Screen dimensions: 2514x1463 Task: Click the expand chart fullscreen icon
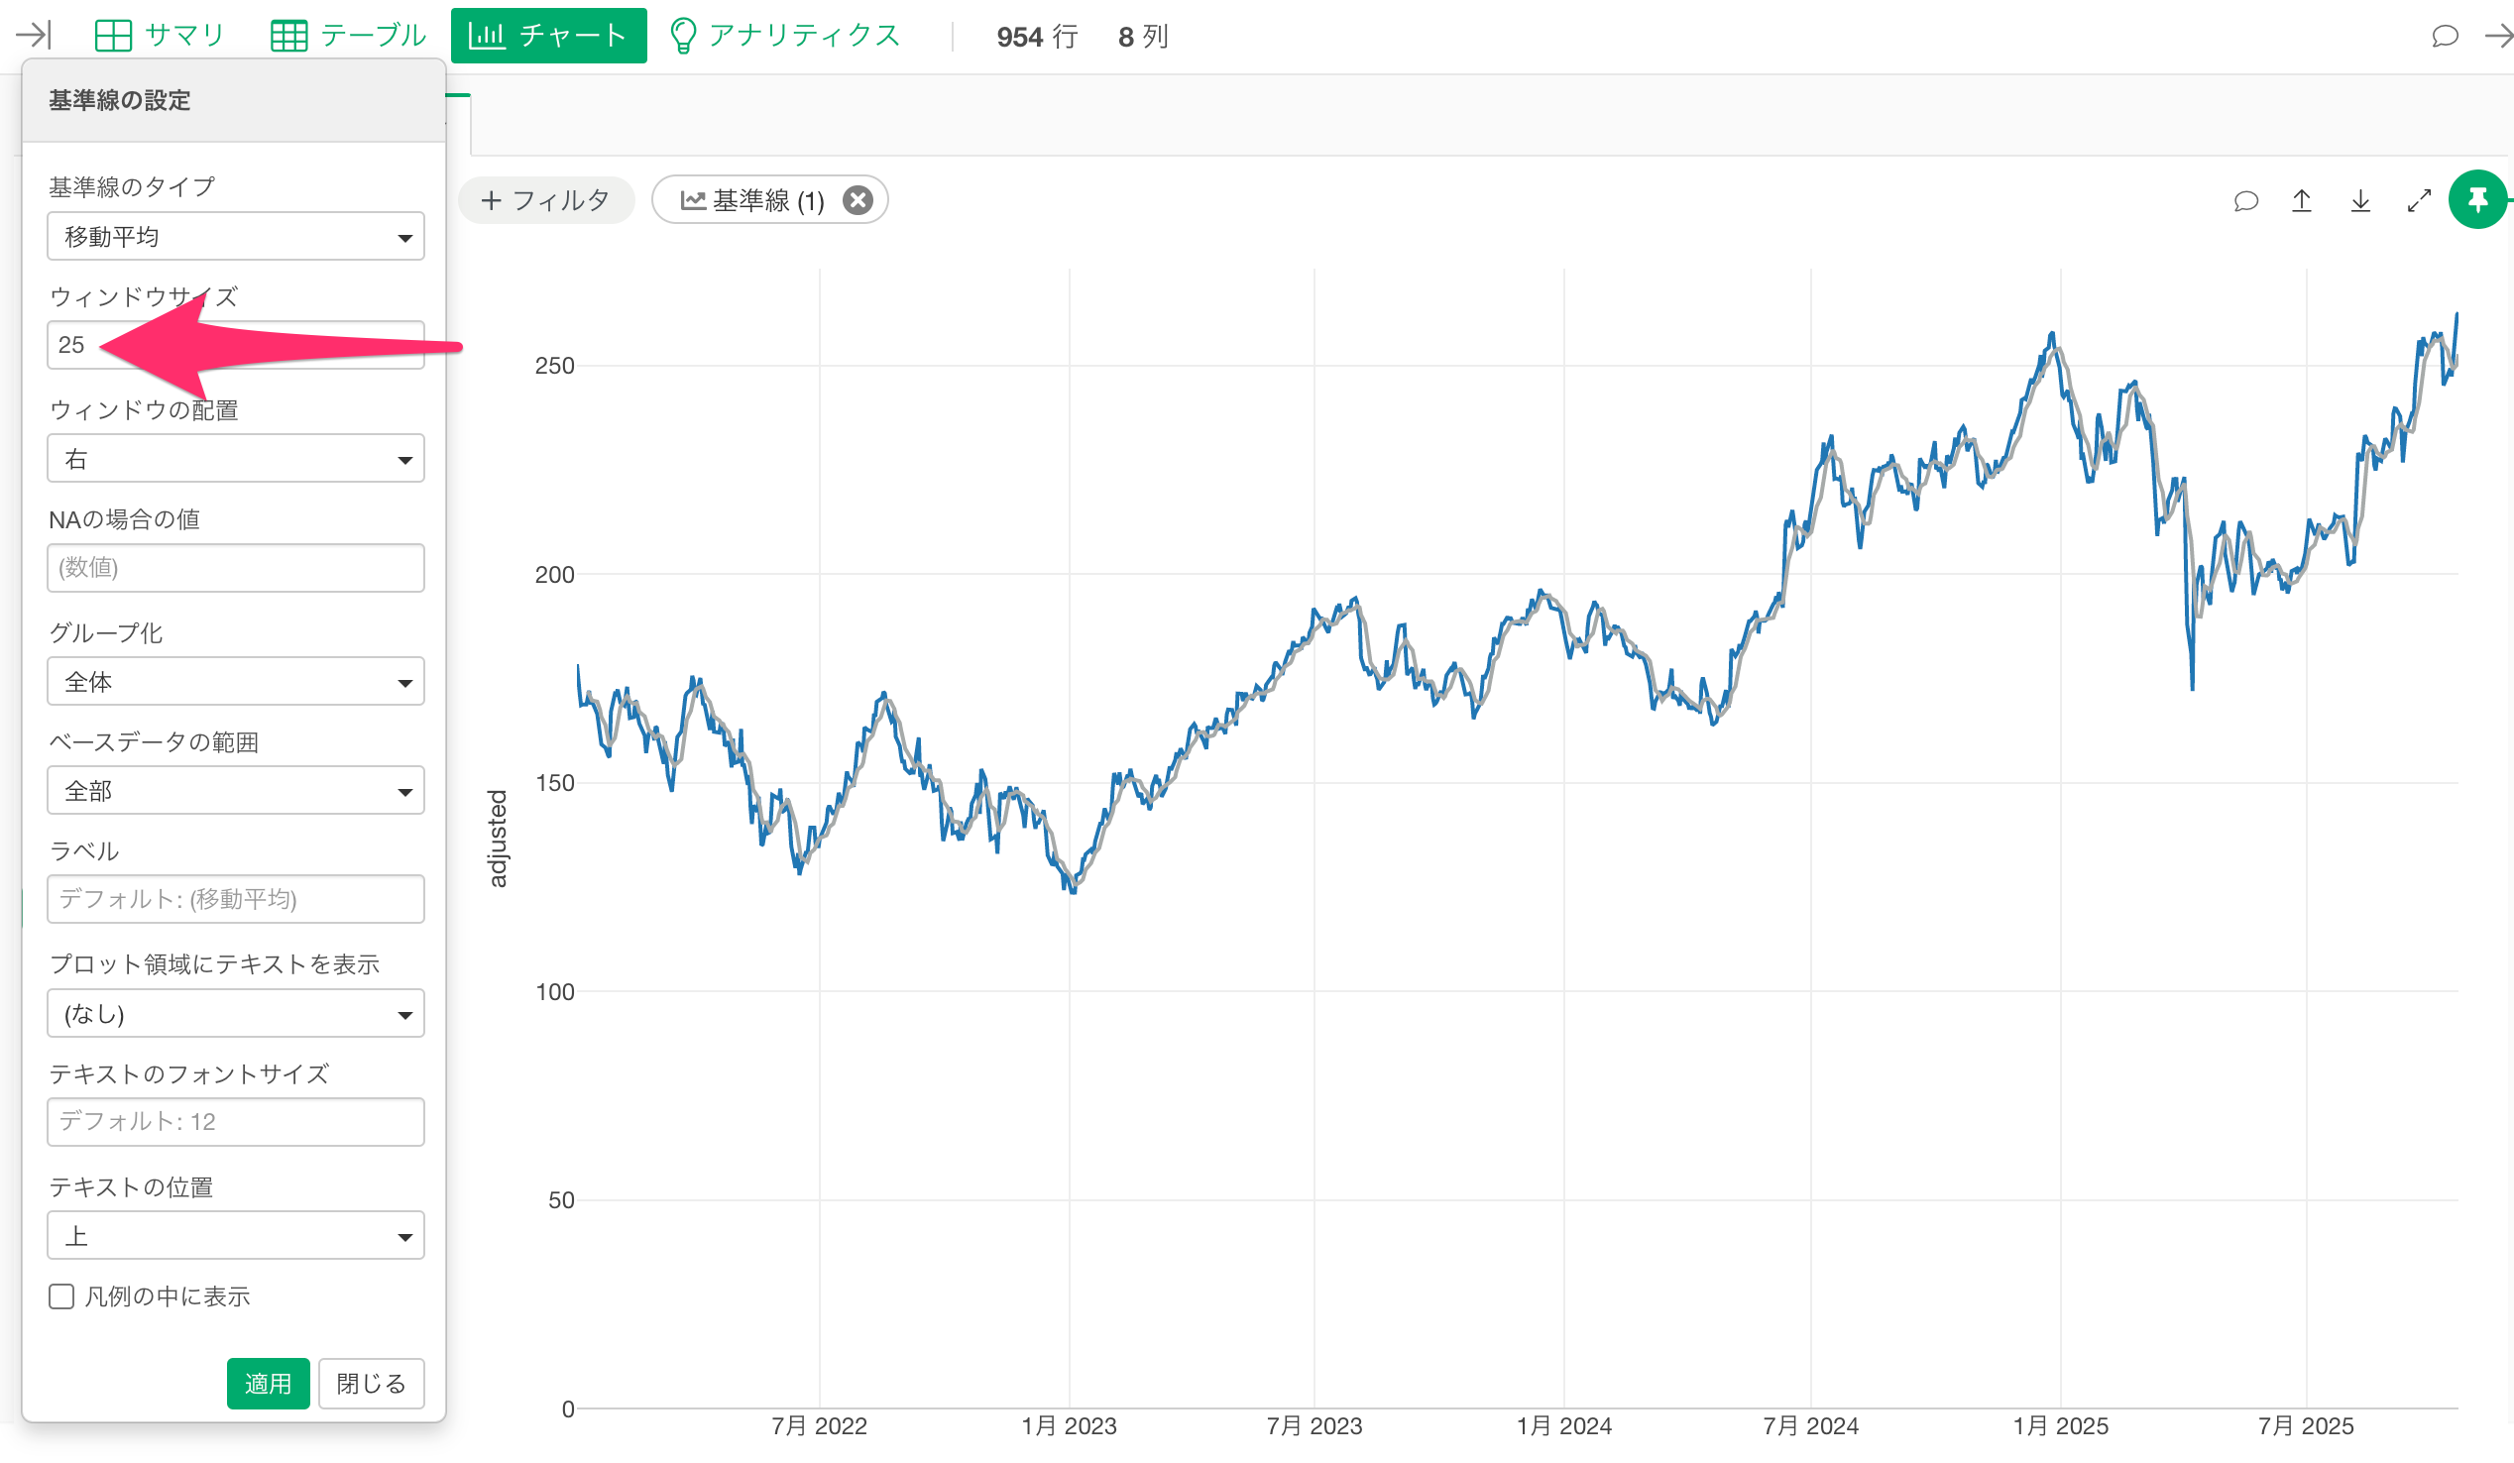click(2419, 200)
